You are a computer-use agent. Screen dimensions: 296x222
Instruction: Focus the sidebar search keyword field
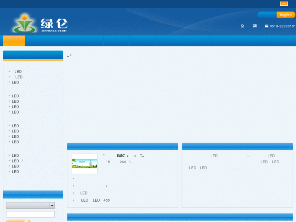click(x=30, y=214)
